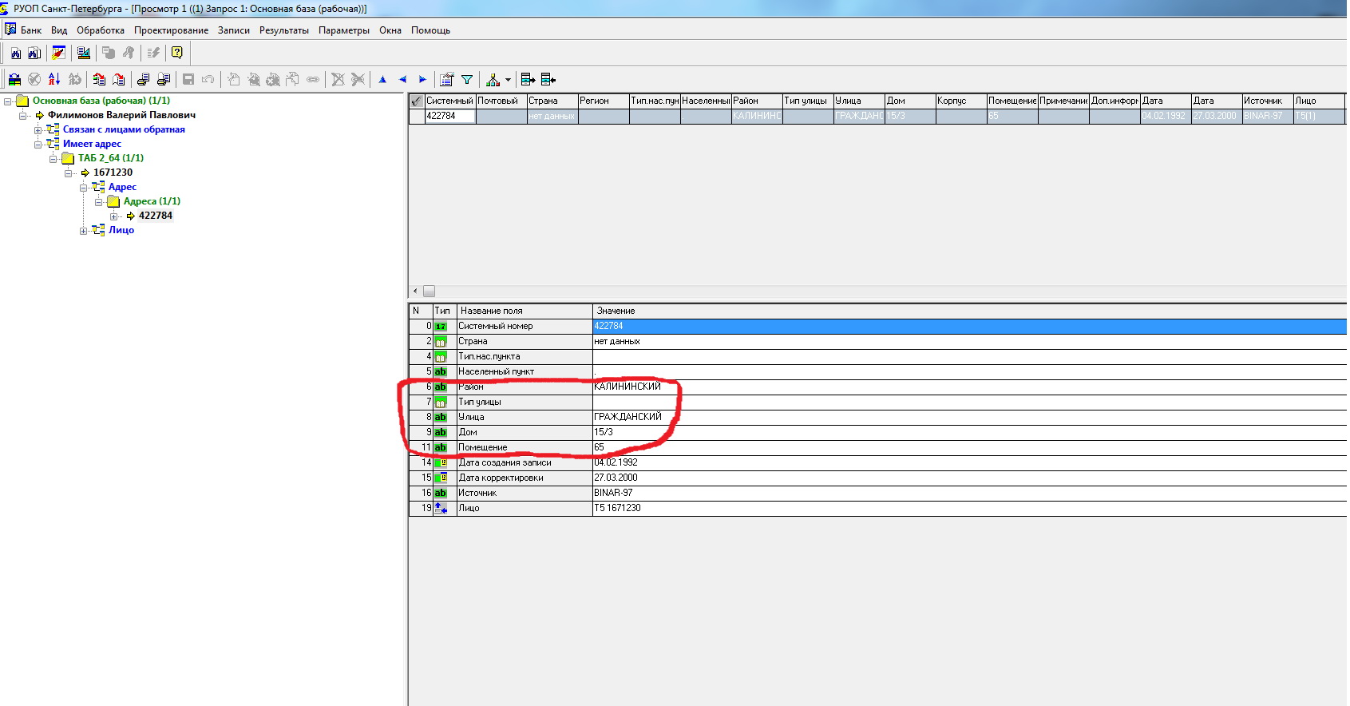Toggle the checkmark box in grid header corner
Image resolution: width=1350 pixels, height=706 pixels.
click(x=416, y=101)
